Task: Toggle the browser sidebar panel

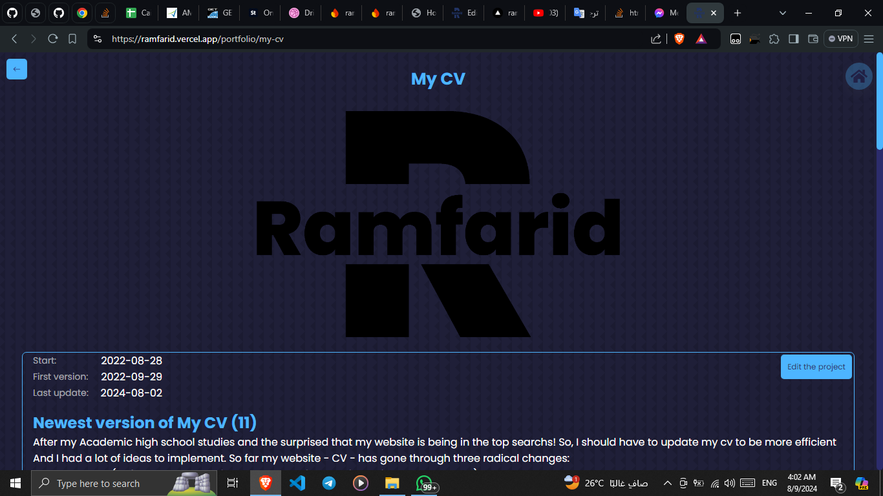Action: pos(793,39)
